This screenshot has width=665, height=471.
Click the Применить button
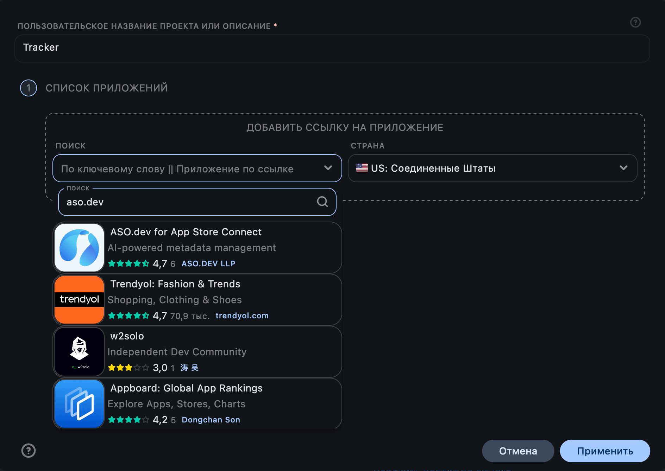pos(605,451)
